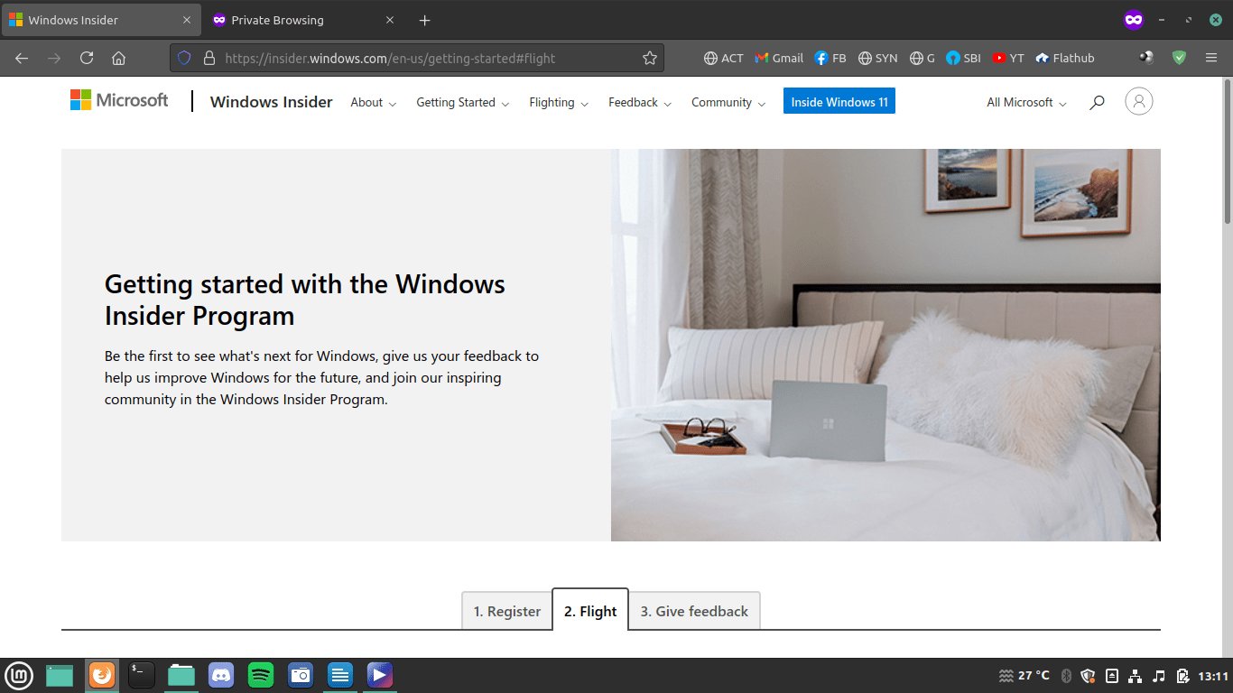Click the Getting started page heading text
This screenshot has height=693, width=1233.
click(x=305, y=300)
